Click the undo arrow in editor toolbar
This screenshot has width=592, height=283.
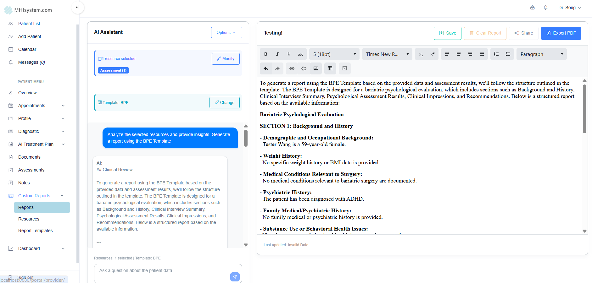pos(266,68)
